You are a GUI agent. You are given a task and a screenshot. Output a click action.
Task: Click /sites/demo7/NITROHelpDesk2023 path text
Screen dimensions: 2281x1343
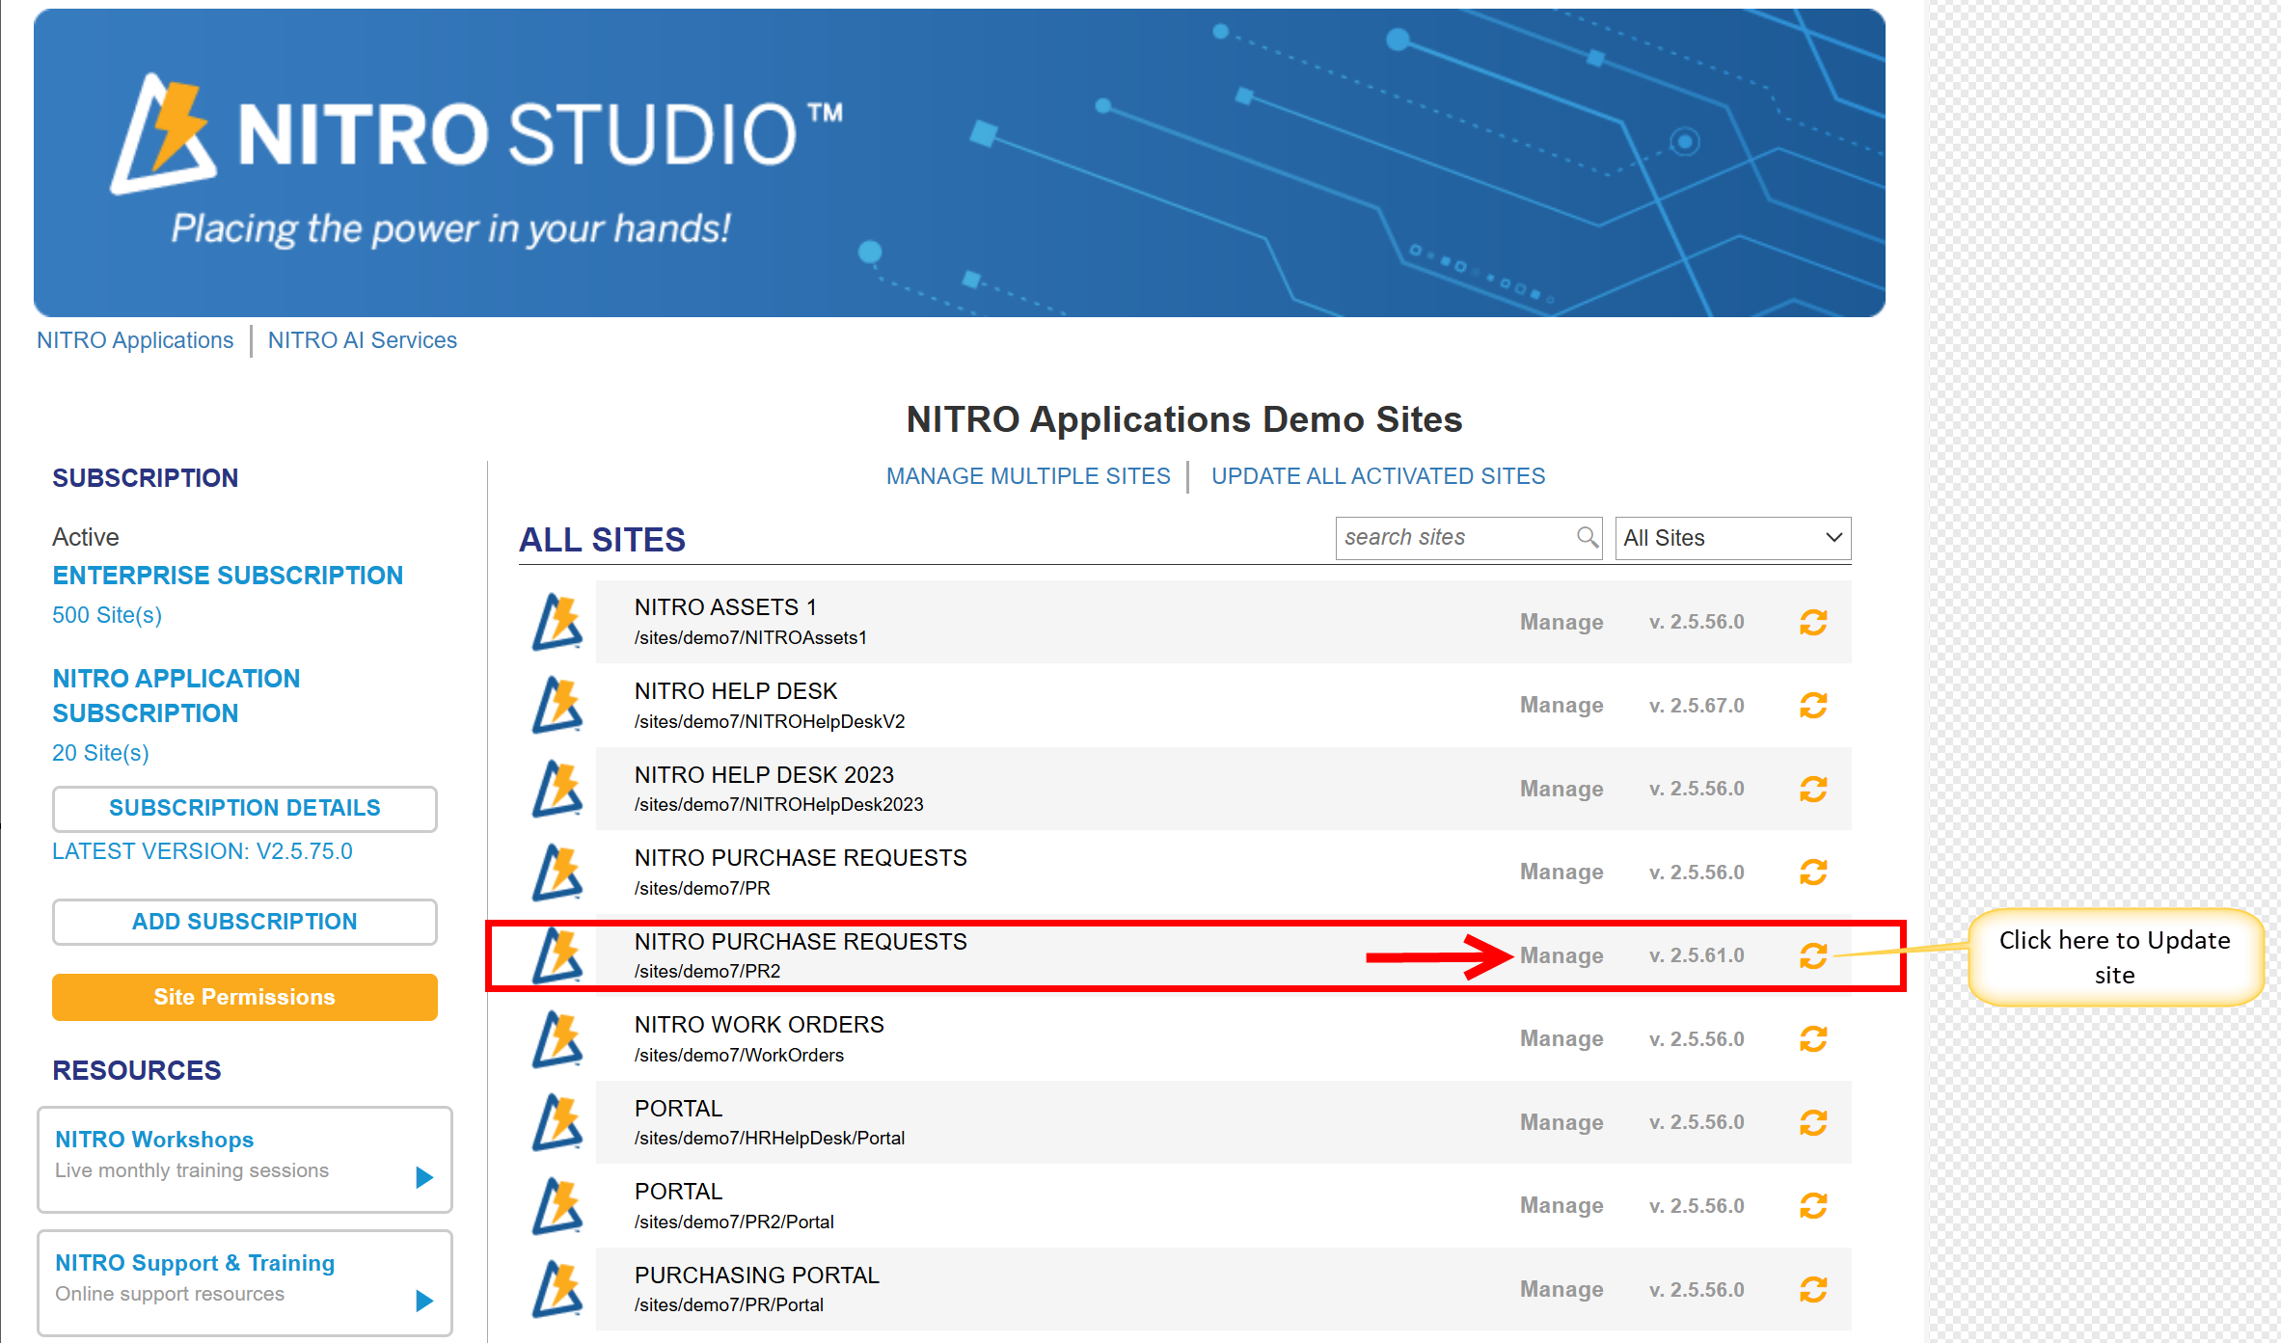778,804
